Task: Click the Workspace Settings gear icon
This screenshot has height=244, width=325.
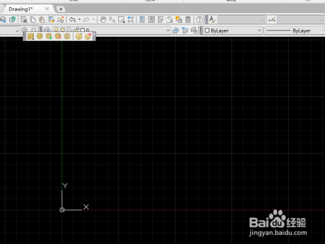Action: coord(25,30)
